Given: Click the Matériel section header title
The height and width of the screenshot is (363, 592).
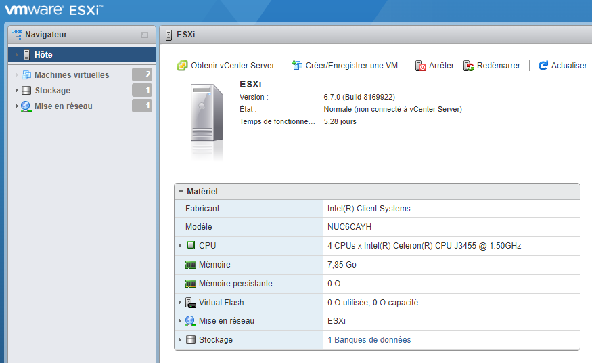Looking at the screenshot, I should (202, 192).
